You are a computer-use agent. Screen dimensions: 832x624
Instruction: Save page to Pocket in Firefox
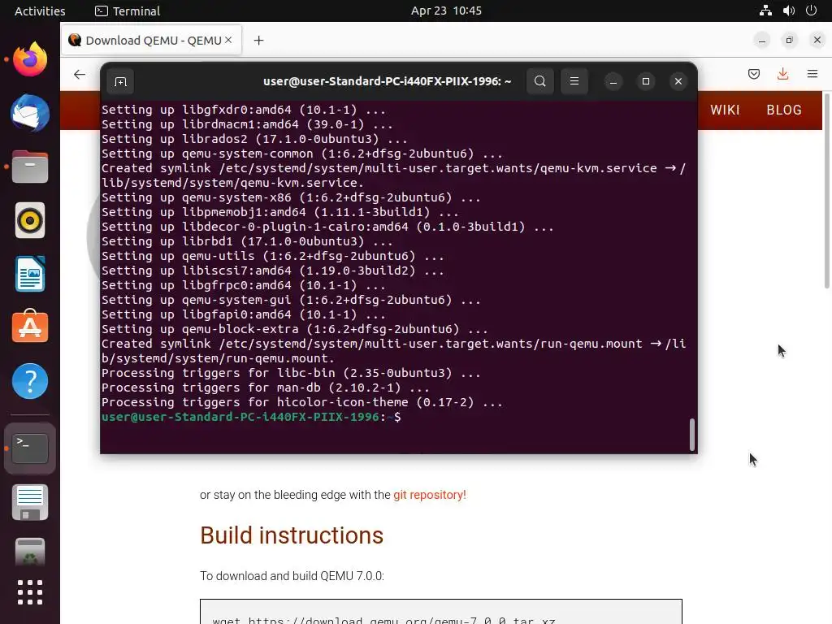point(754,74)
